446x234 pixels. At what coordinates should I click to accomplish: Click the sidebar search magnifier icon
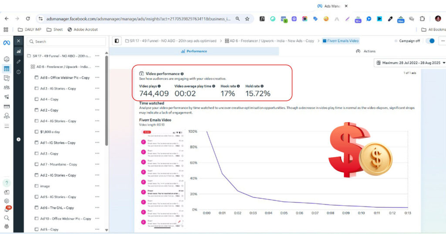tap(7, 218)
